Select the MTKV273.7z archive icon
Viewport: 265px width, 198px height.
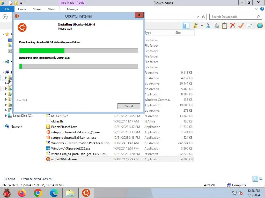[48, 116]
